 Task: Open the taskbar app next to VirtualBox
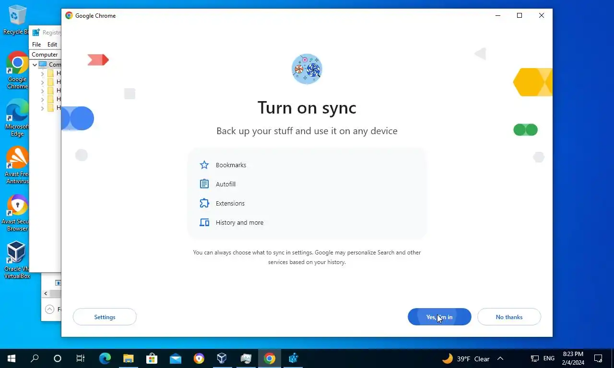click(x=246, y=358)
